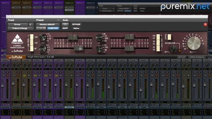212x119 pixels.
Task: Click the Saturation knob
Action: [x=173, y=49]
